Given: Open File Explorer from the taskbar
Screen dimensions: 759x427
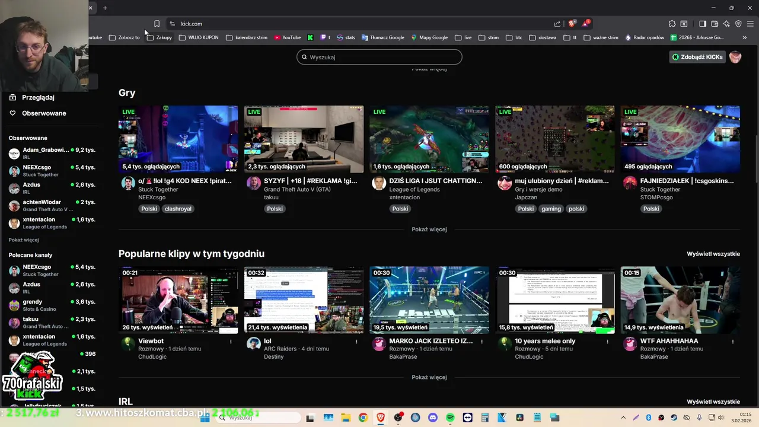Looking at the screenshot, I should pos(346,418).
